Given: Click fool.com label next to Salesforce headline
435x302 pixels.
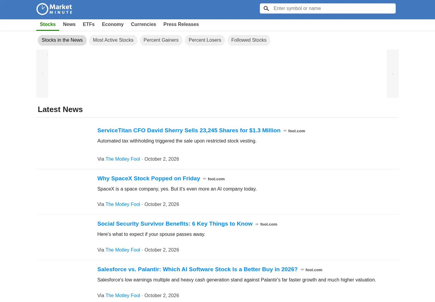Looking at the screenshot, I should coord(314,270).
